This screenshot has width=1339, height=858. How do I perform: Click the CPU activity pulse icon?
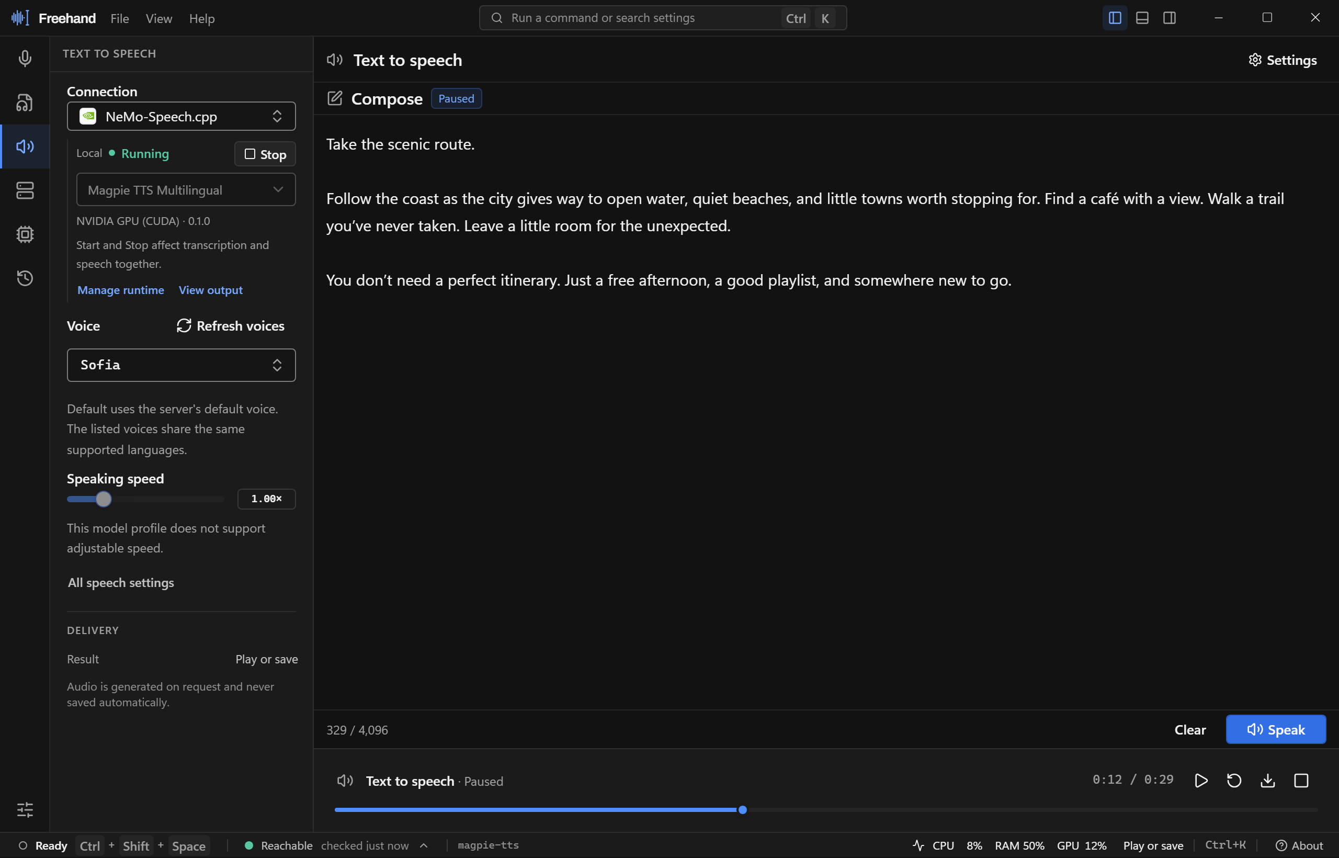pyautogui.click(x=918, y=845)
